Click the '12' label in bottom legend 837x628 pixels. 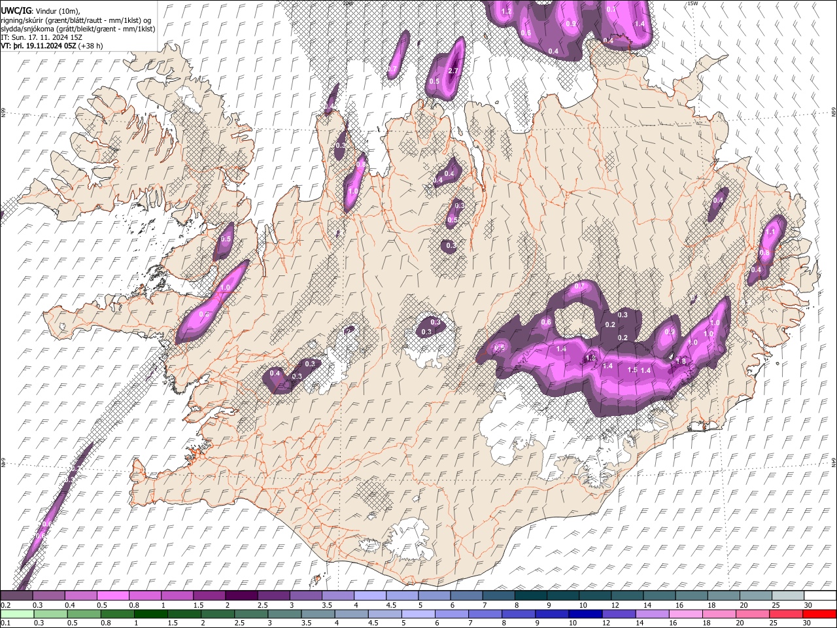tap(606, 623)
